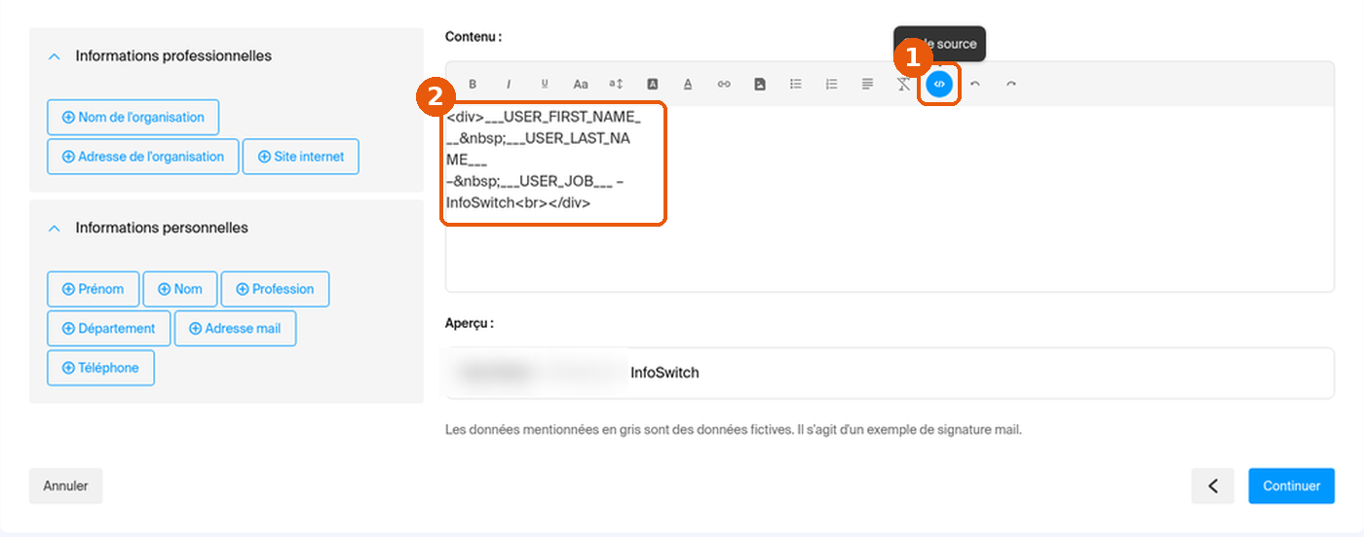Image resolution: width=1364 pixels, height=537 pixels.
Task: Insert the Profession variable
Action: tap(275, 289)
